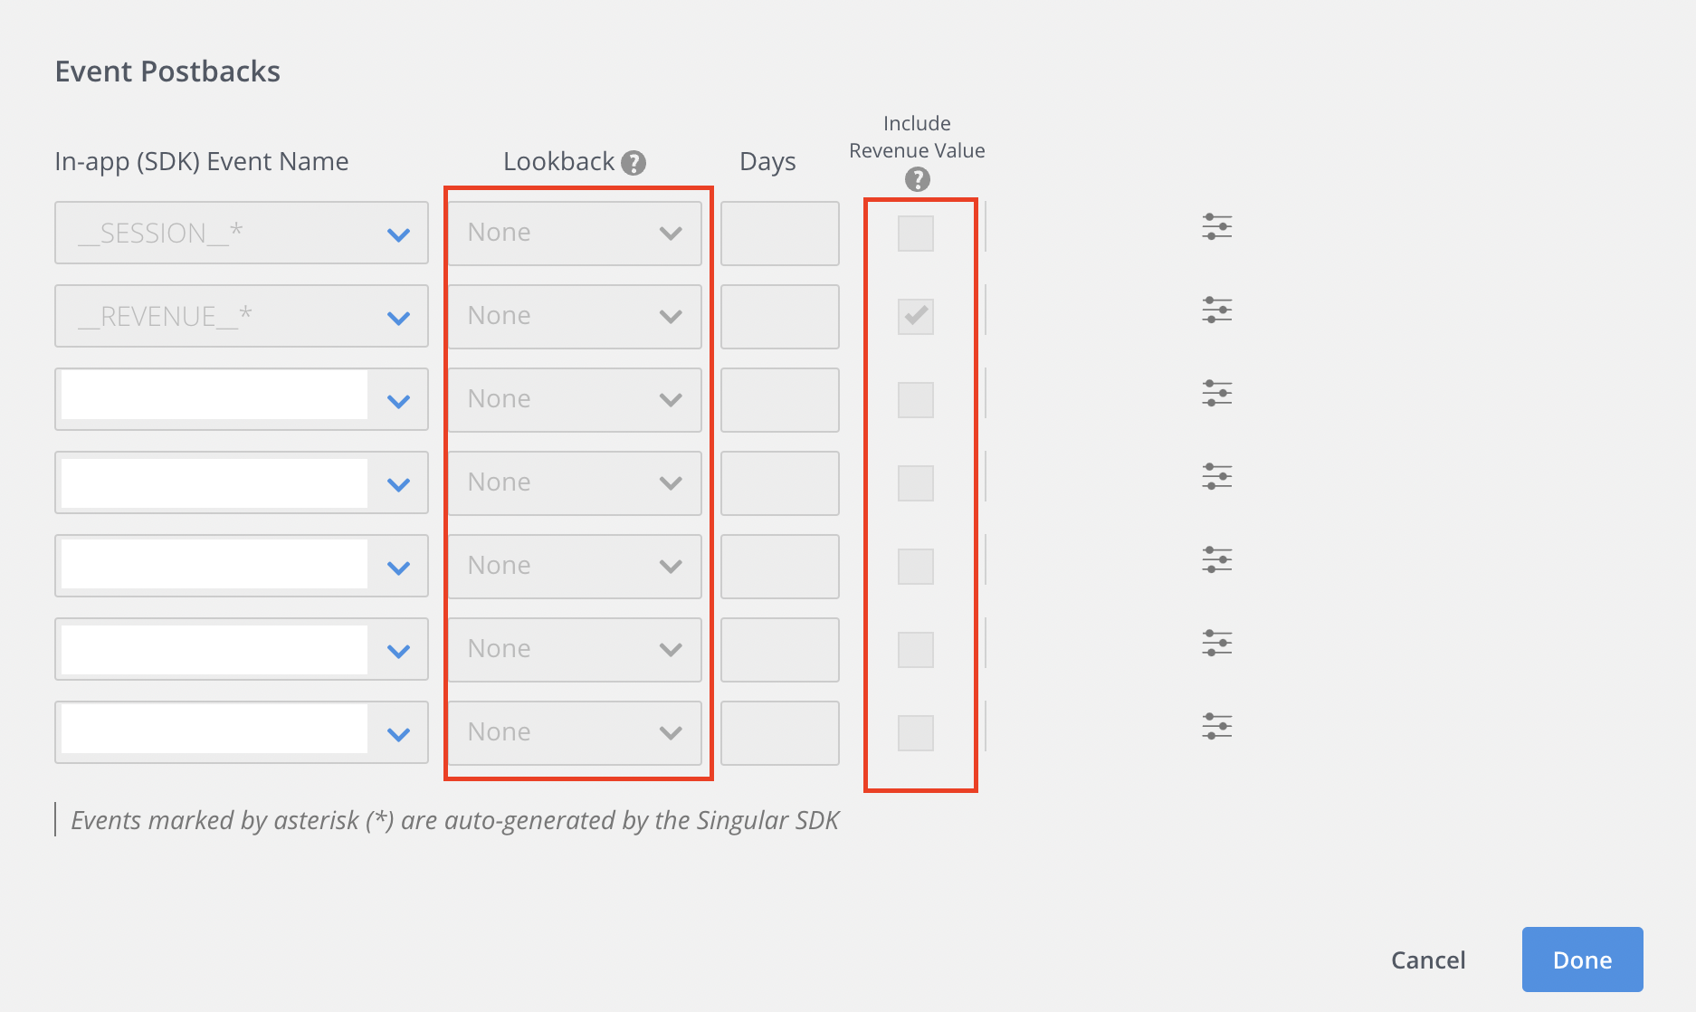Expand the third row event name dropdown

pos(398,401)
